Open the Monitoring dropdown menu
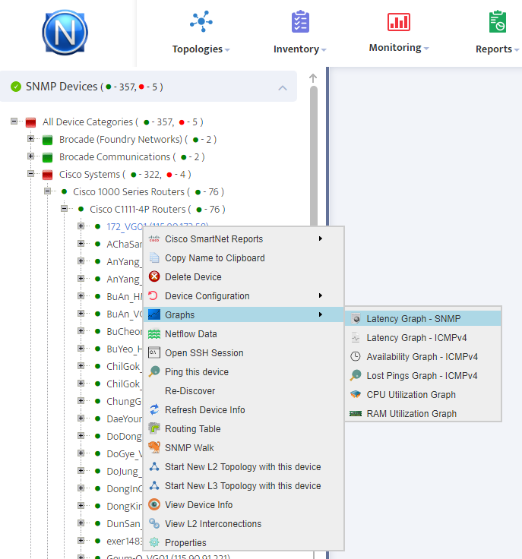 399,47
